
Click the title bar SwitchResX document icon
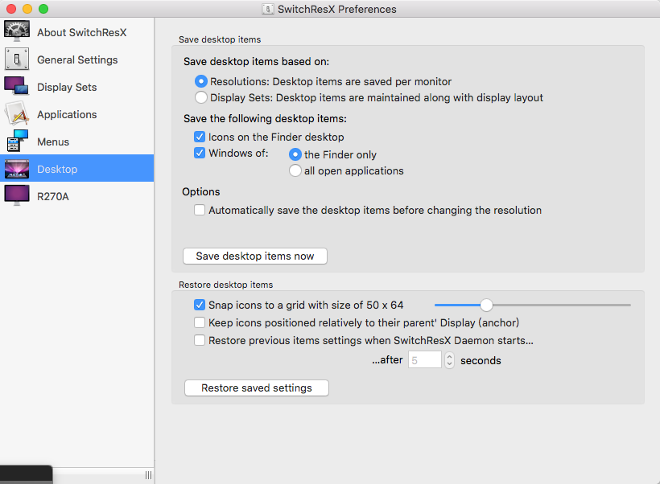268,9
